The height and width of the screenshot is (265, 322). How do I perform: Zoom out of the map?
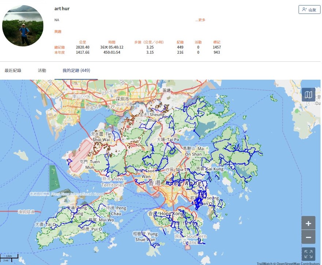click(308, 237)
